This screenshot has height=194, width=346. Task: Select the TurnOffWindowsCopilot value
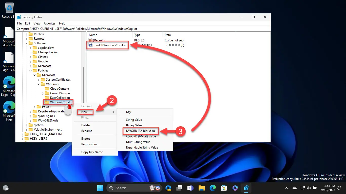[x=109, y=45]
